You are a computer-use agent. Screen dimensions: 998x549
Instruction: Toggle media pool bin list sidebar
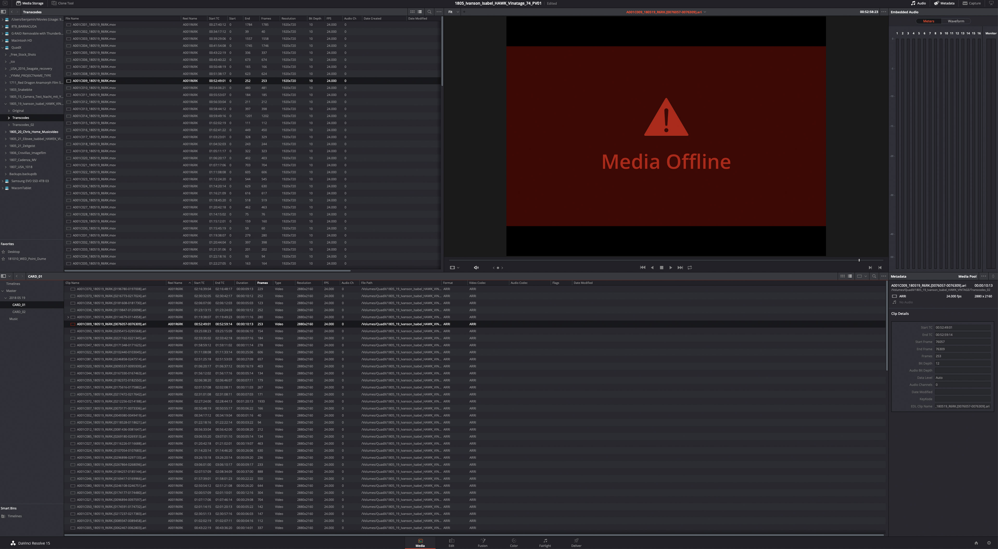(x=3, y=276)
